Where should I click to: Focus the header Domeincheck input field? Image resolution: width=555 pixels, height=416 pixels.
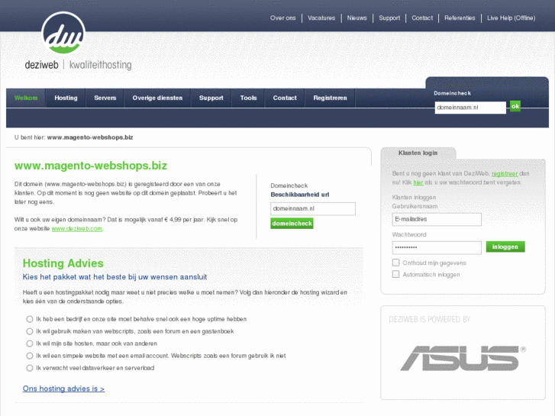pos(470,108)
